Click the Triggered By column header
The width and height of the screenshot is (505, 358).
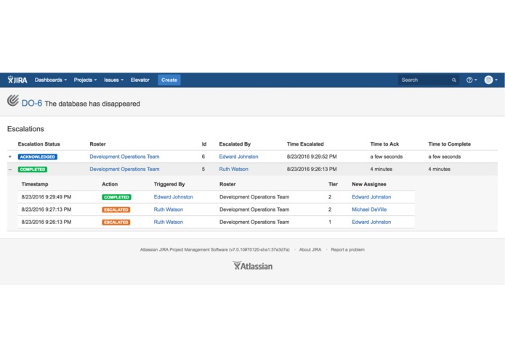169,184
